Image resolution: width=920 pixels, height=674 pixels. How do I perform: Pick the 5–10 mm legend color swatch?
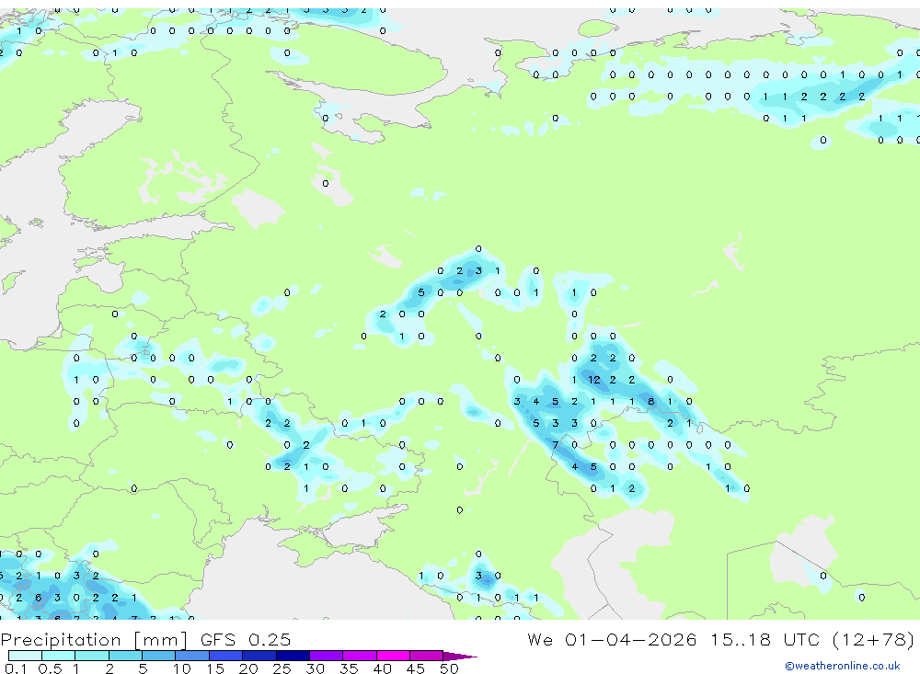[x=159, y=656]
